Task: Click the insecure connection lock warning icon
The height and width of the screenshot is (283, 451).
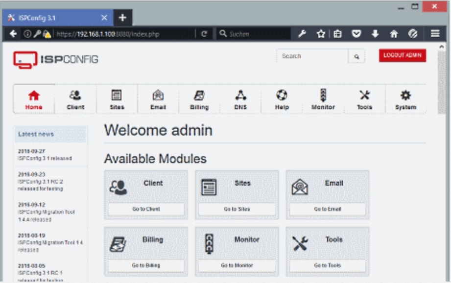Action: [x=47, y=34]
